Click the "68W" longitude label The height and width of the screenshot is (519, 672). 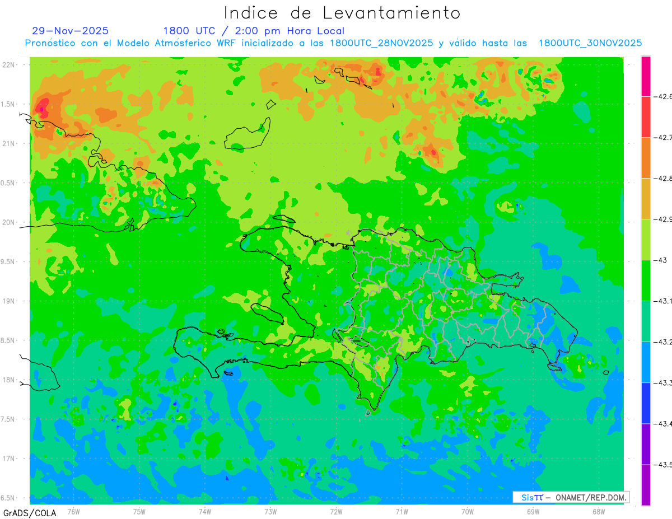pyautogui.click(x=599, y=511)
